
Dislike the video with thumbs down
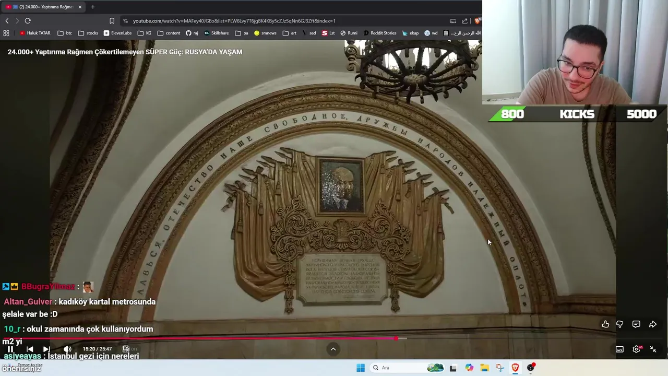(620, 324)
